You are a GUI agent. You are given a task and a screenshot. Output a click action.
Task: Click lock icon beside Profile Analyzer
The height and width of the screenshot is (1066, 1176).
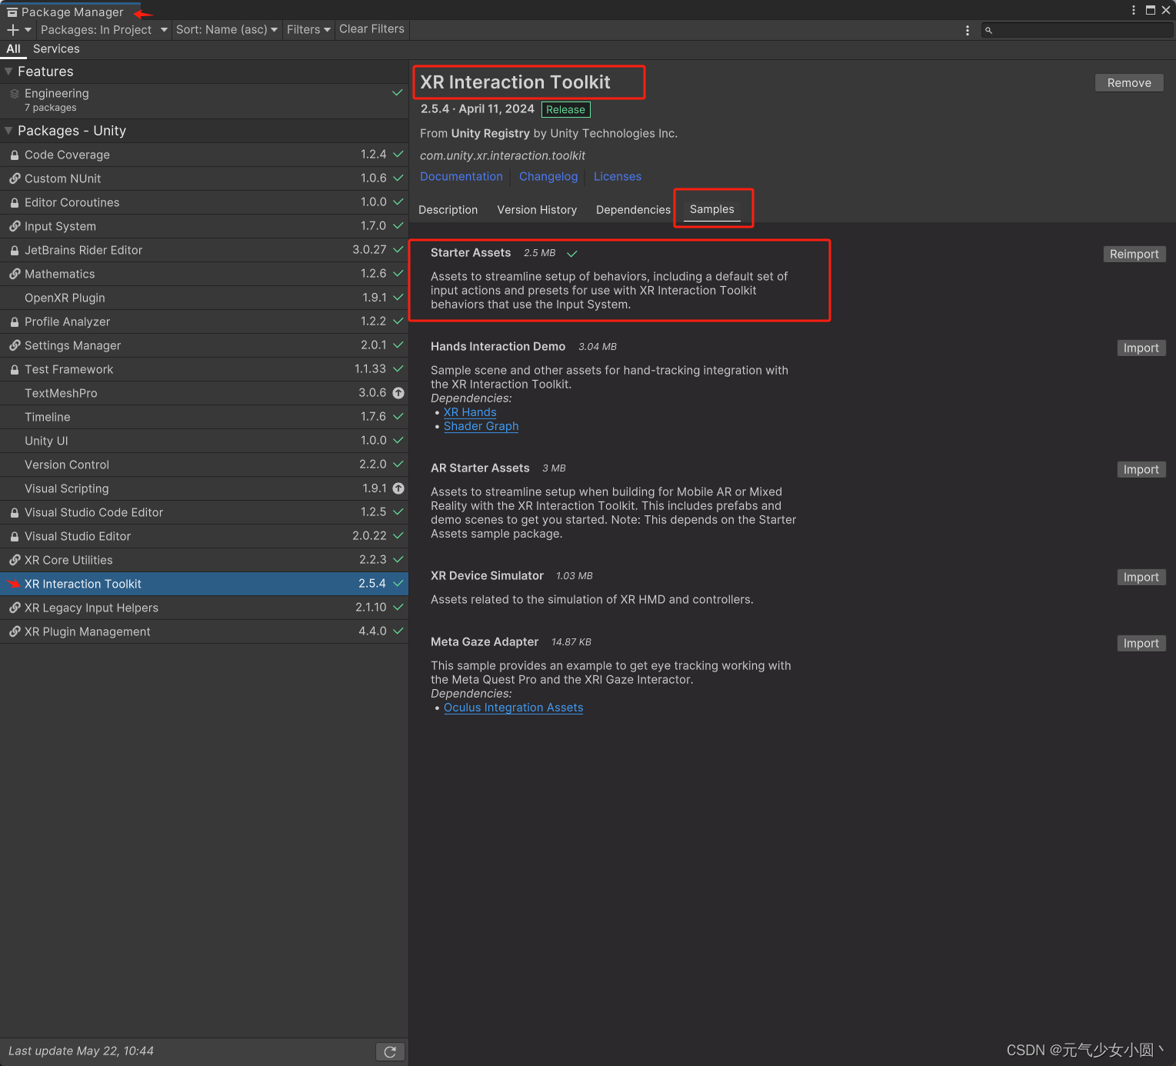pyautogui.click(x=15, y=321)
